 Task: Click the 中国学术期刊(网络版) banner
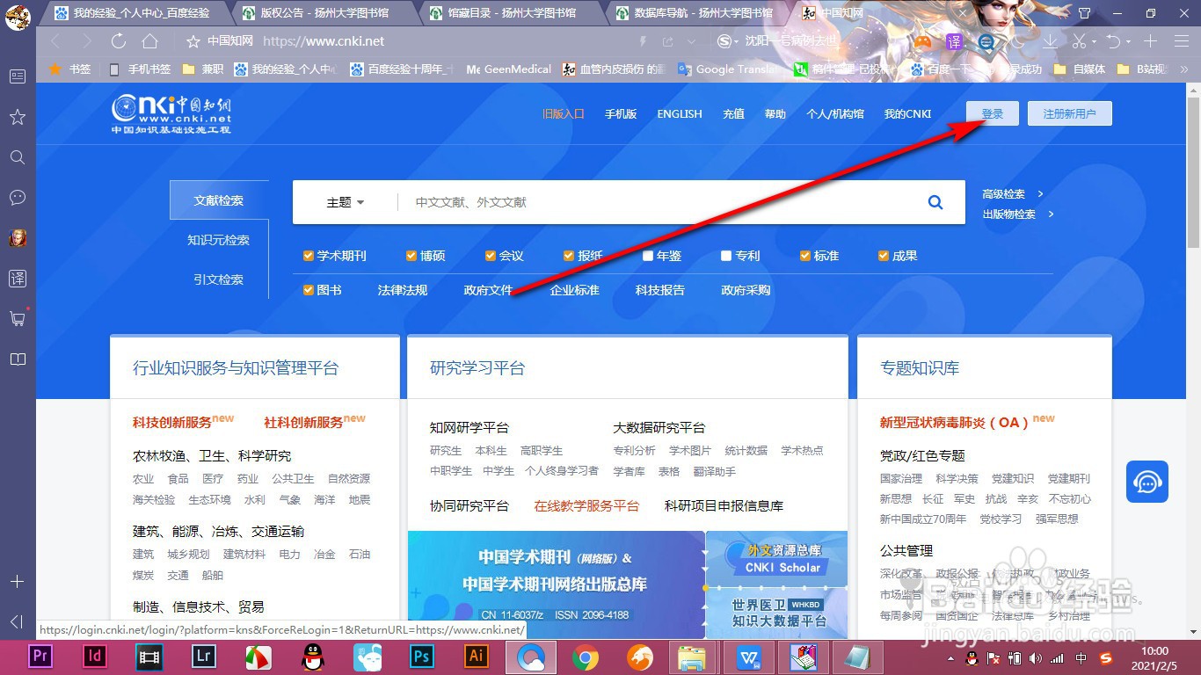(x=556, y=584)
